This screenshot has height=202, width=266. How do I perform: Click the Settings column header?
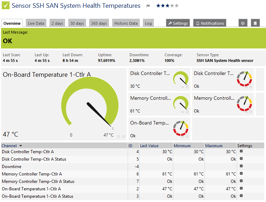(245, 146)
